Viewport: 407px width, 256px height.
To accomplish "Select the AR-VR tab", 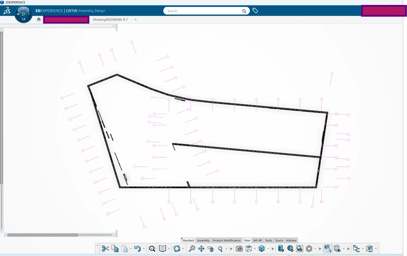I will click(x=257, y=240).
